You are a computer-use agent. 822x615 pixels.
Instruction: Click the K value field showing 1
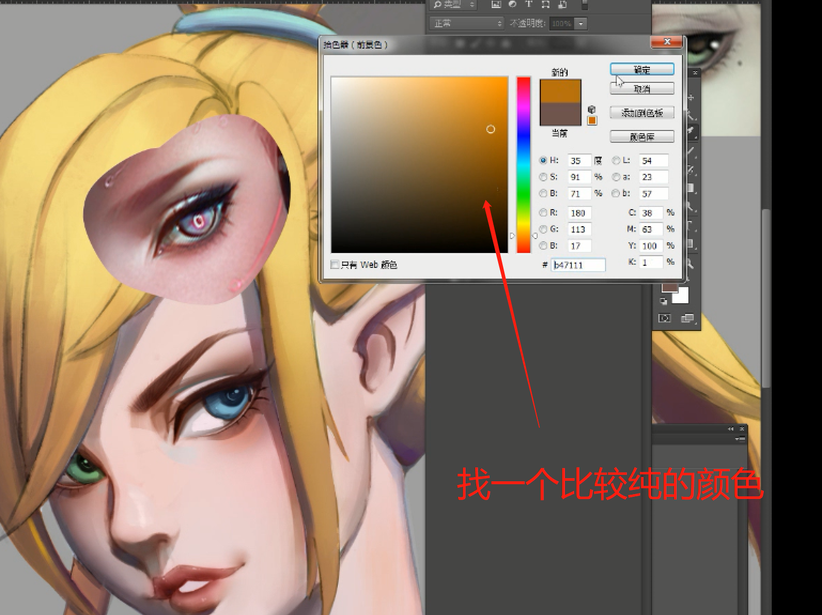[652, 263]
